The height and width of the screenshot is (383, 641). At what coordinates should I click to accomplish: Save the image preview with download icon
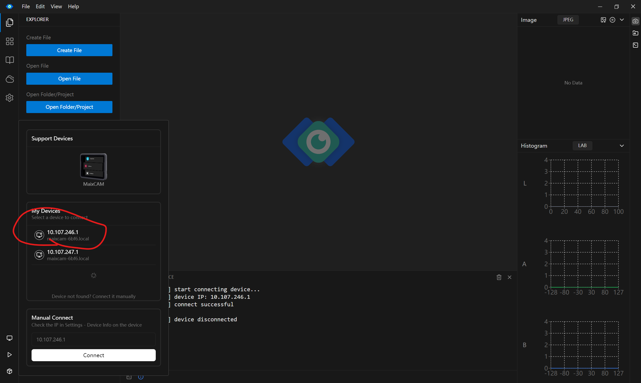(603, 20)
